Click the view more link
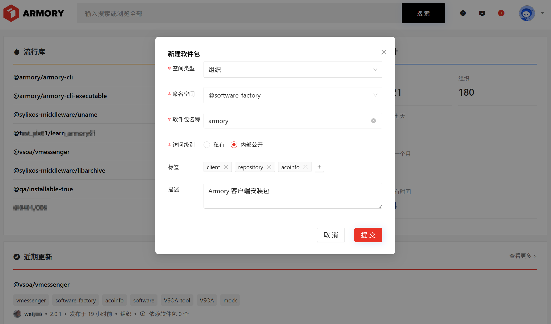Image resolution: width=551 pixels, height=324 pixels. click(x=523, y=256)
